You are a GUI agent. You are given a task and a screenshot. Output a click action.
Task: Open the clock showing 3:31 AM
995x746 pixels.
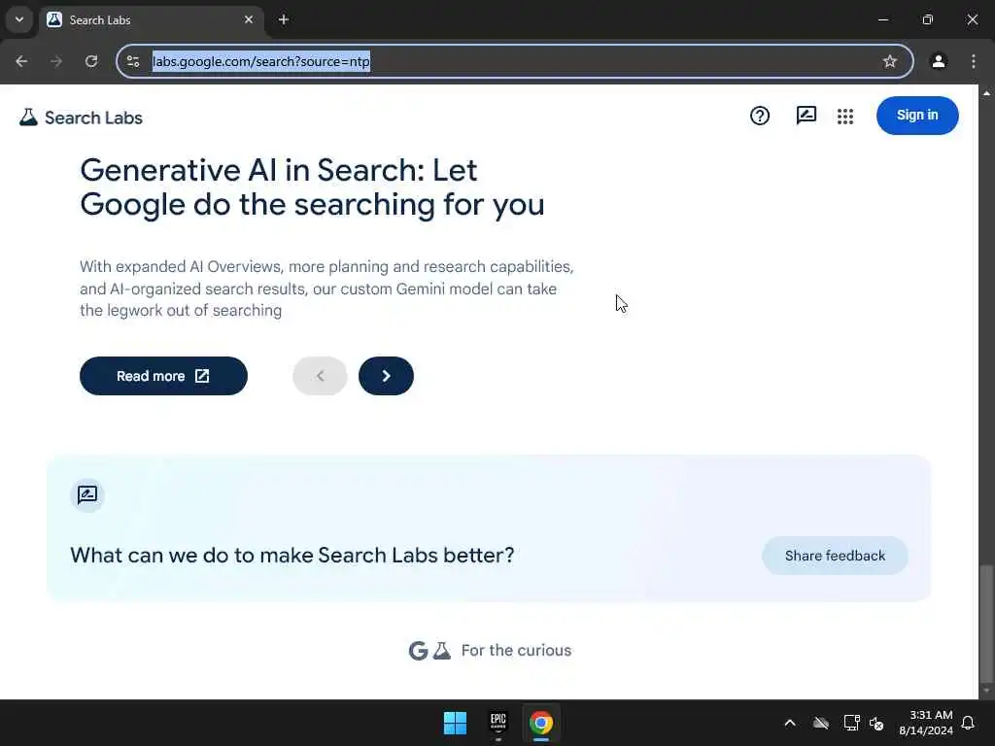[x=926, y=723]
